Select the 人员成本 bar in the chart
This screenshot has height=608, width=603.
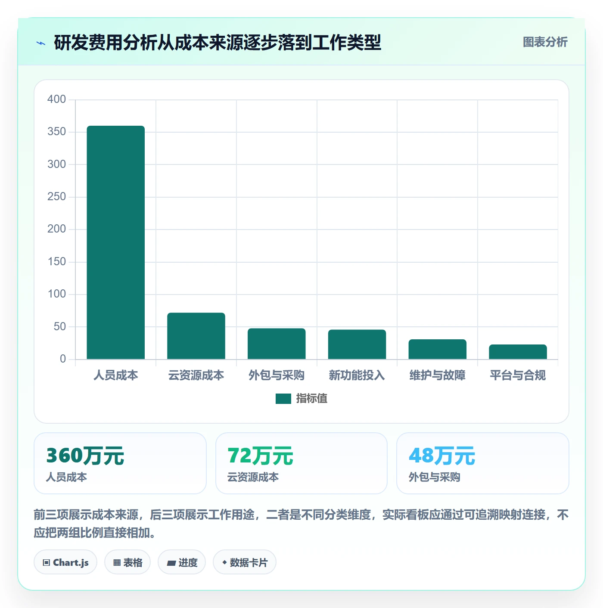click(116, 242)
